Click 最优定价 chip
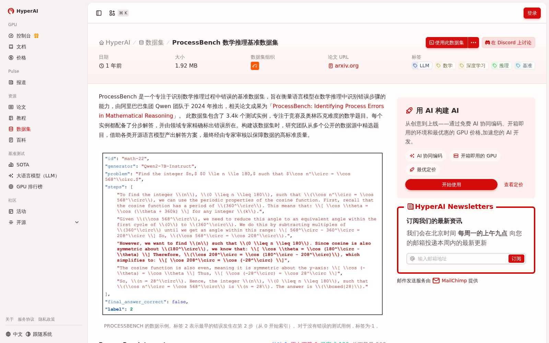This screenshot has height=343, width=549. 423,169
